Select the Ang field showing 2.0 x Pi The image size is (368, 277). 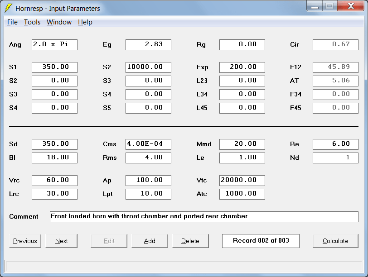(x=55, y=45)
